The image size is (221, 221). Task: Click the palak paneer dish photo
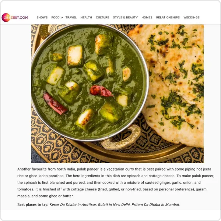tap(117, 94)
